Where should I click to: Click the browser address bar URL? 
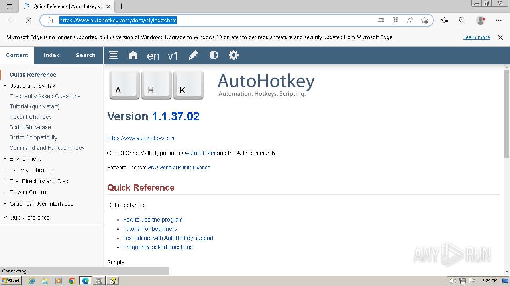(118, 20)
